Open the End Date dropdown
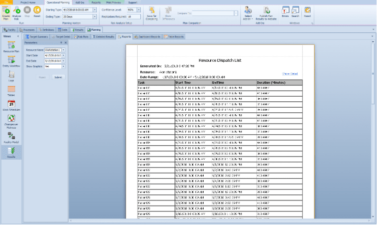 point(63,61)
